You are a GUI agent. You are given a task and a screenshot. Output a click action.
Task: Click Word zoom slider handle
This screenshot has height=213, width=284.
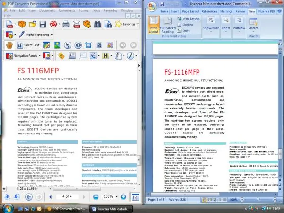tap(258, 200)
